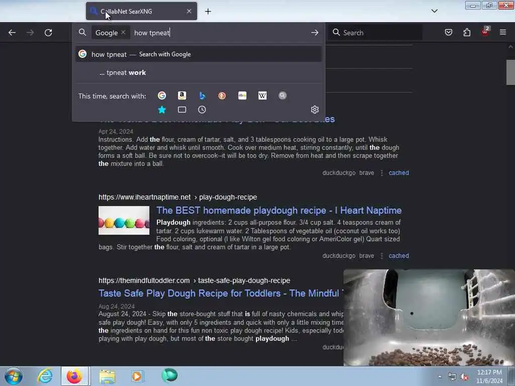Open options dots beside the first cached link

pyautogui.click(x=382, y=173)
